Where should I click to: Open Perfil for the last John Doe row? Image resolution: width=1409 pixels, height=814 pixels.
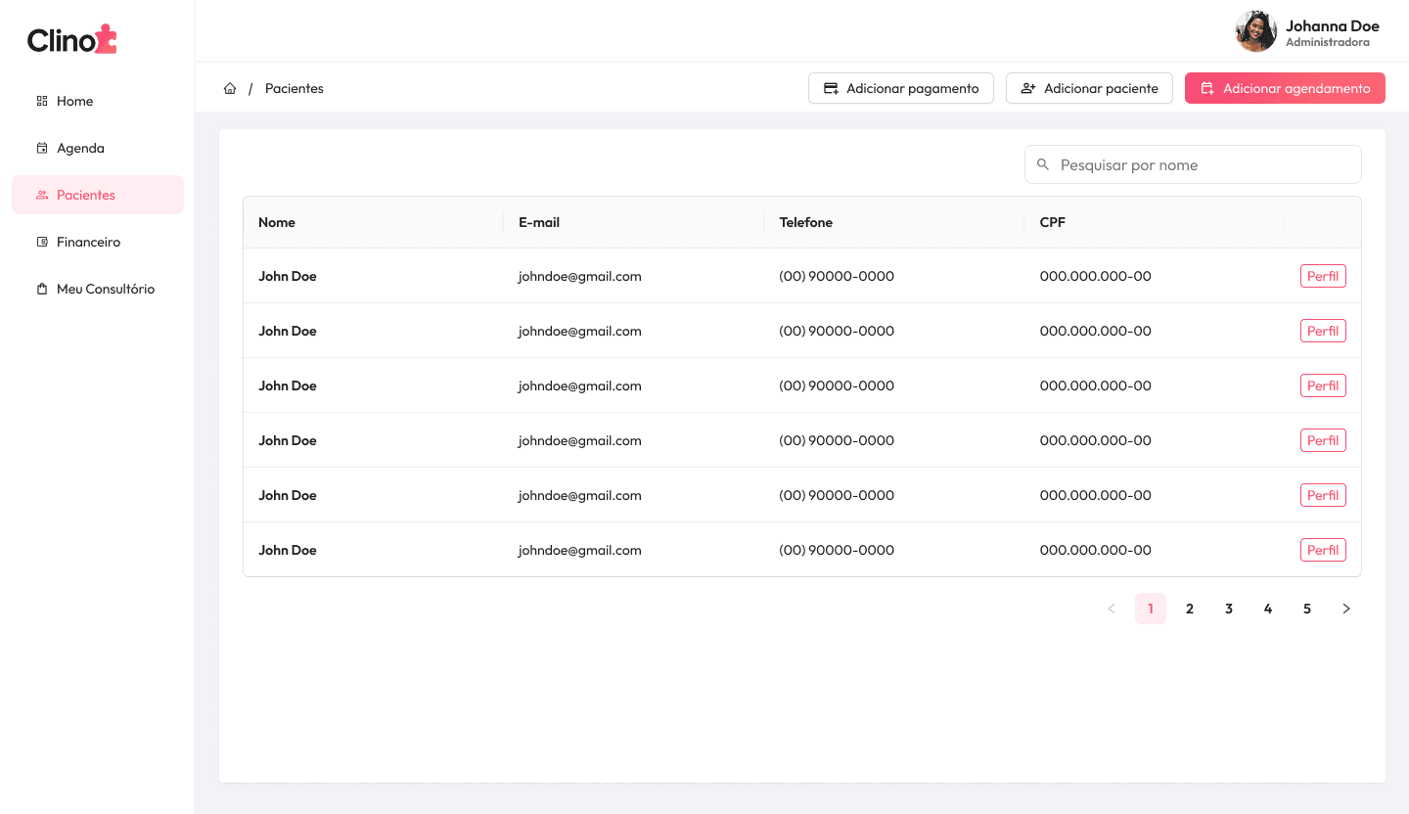point(1323,550)
